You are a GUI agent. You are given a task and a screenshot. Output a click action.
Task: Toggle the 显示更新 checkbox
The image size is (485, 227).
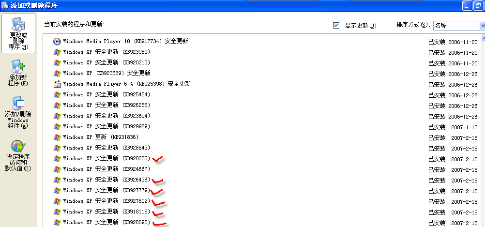(336, 25)
